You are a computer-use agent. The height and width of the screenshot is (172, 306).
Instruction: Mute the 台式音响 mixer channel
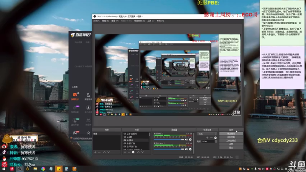coord(186,140)
